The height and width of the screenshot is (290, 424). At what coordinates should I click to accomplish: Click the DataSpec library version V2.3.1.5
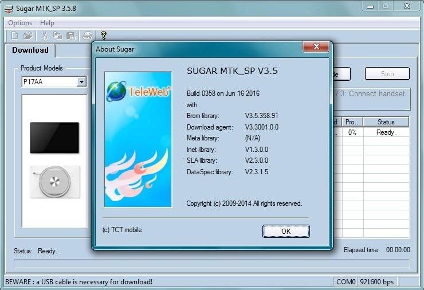coord(257,172)
